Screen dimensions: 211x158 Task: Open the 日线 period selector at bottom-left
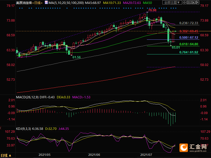tap(6, 155)
